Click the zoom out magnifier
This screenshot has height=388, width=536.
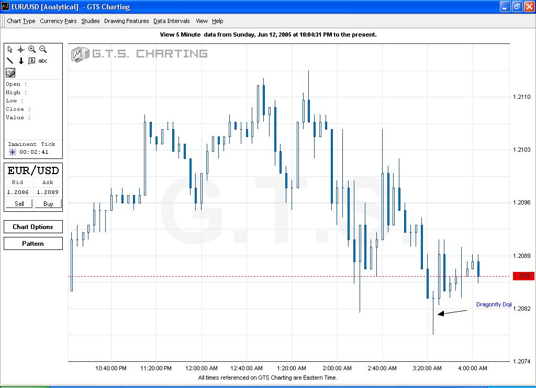[43, 49]
